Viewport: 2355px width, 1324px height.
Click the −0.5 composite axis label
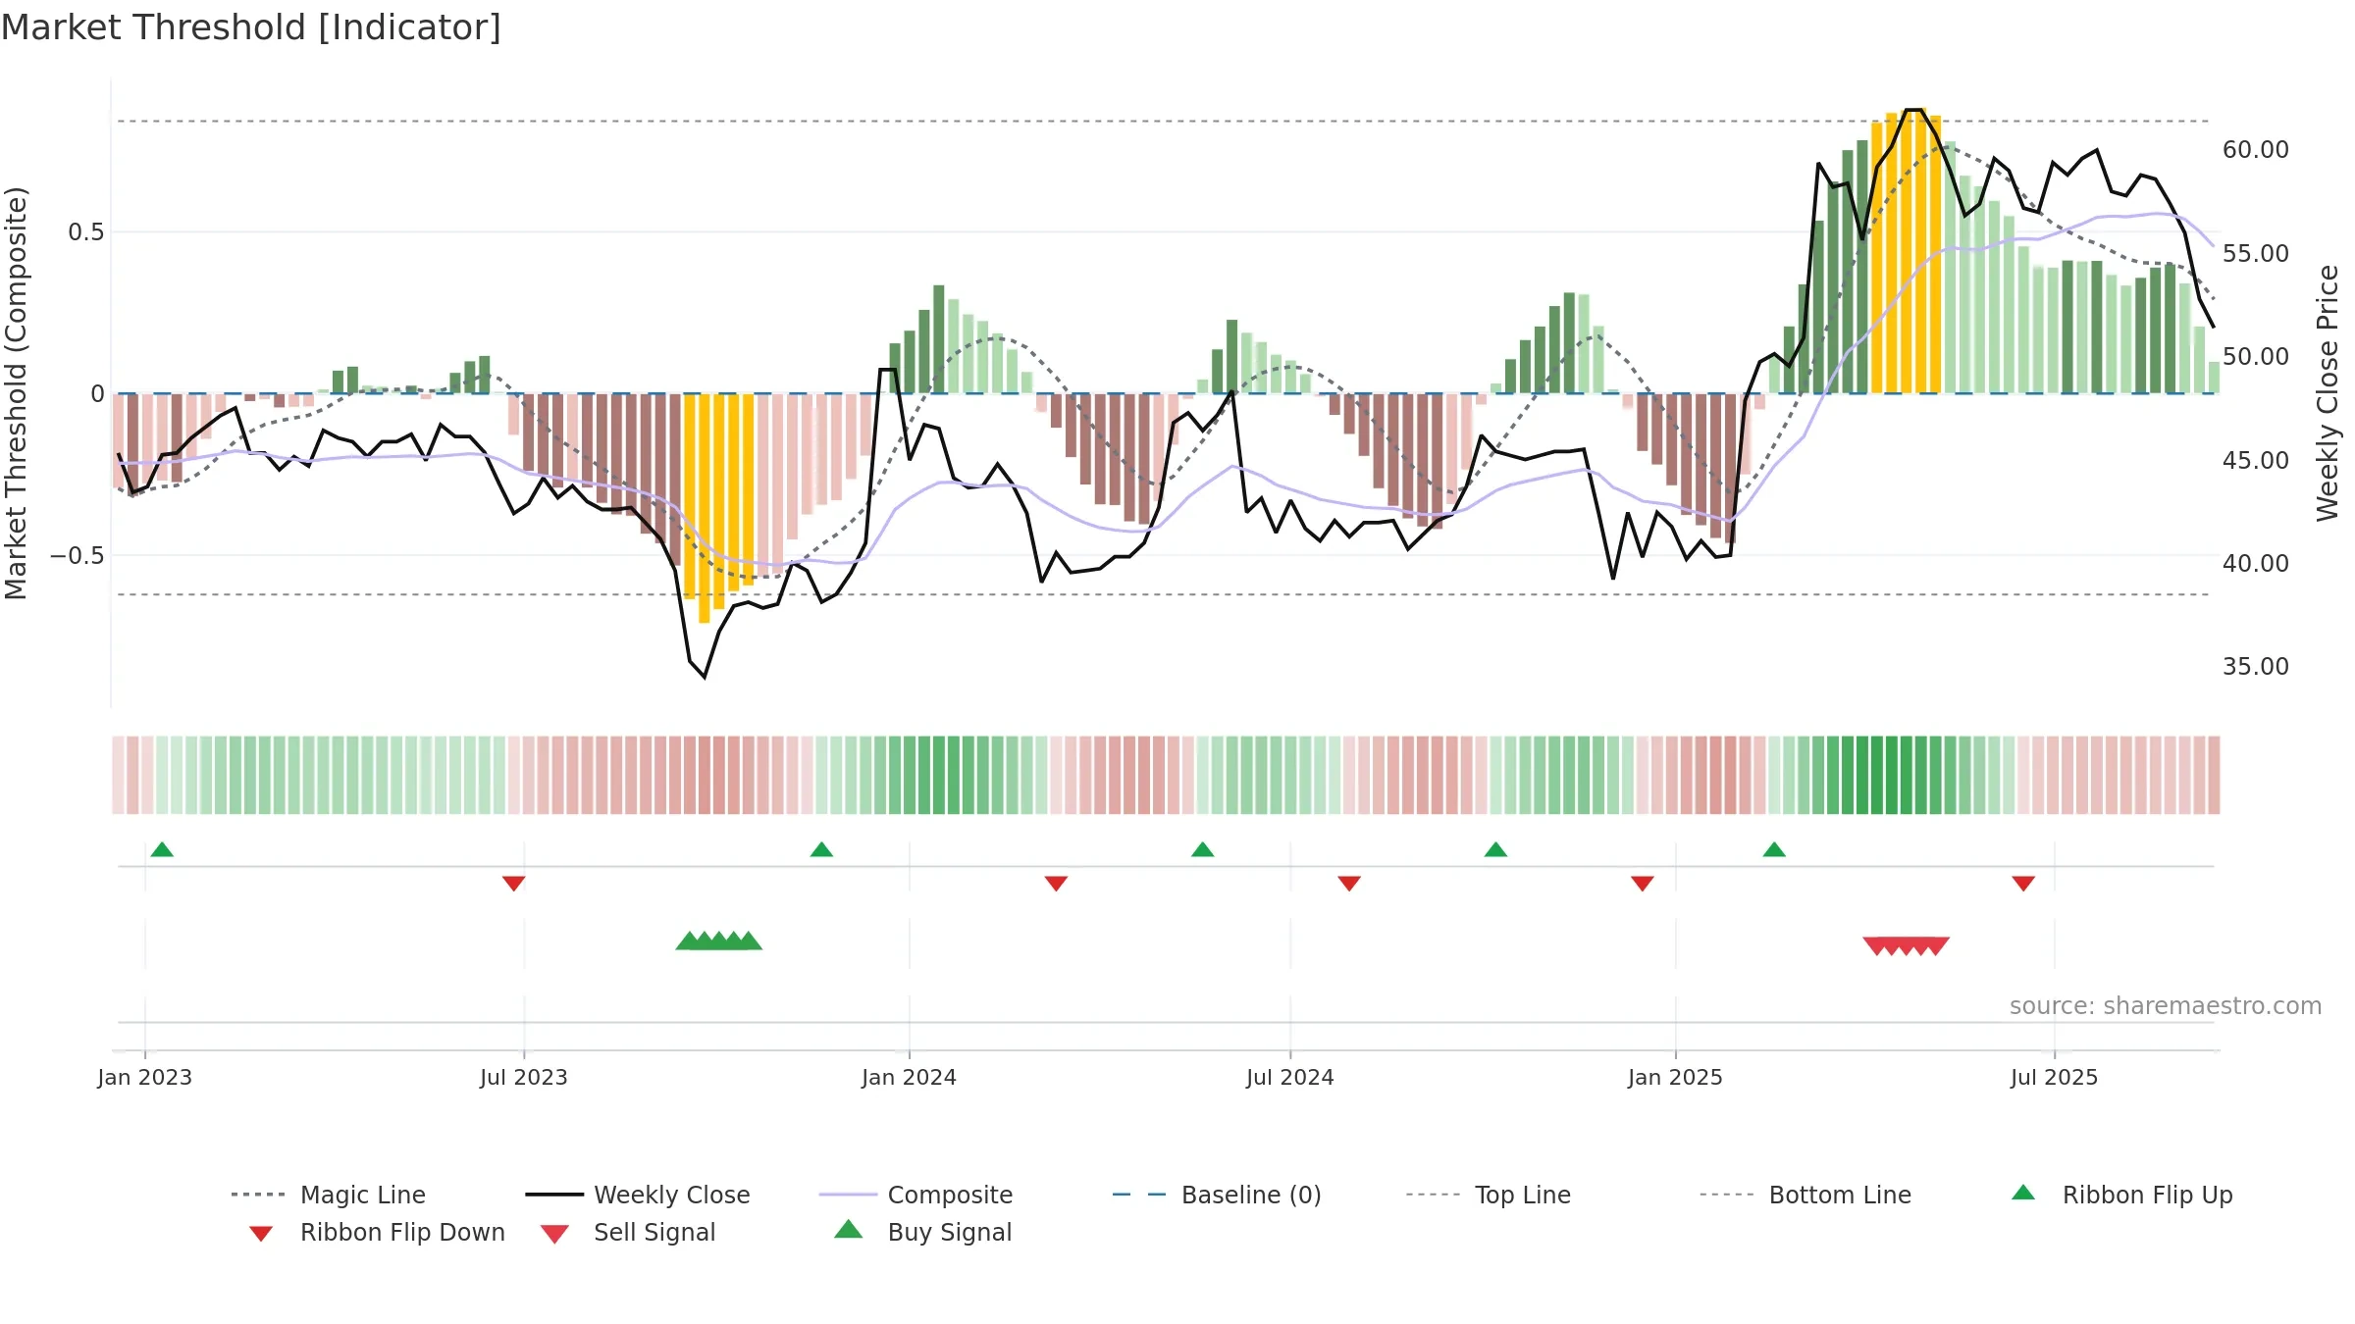point(78,556)
